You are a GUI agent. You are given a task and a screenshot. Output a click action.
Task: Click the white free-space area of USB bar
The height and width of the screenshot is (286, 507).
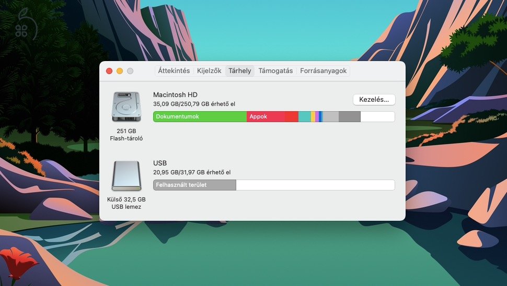pos(315,185)
